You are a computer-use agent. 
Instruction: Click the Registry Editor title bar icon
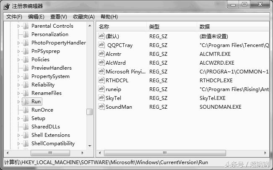coord(7,6)
